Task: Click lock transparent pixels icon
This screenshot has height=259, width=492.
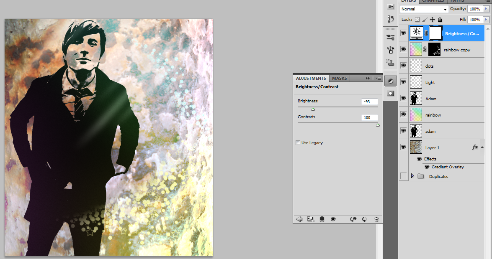Action: [x=417, y=19]
